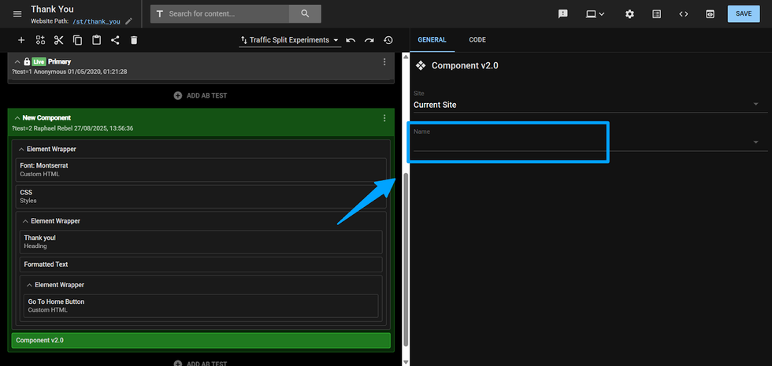The width and height of the screenshot is (772, 366).
Task: Open the /st/thank_you path link
Action: (96, 22)
